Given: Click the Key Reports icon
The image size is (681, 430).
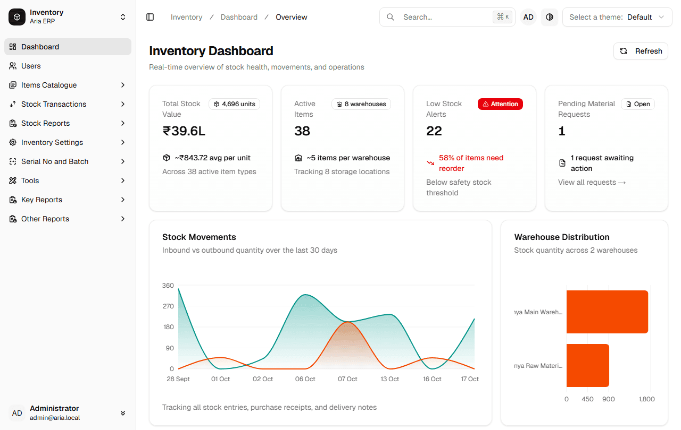Looking at the screenshot, I should (13, 200).
